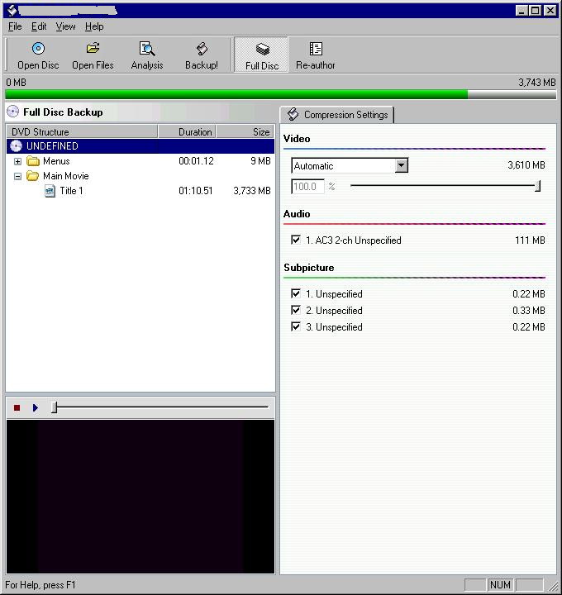Switch to Re-author mode
The width and height of the screenshot is (562, 595).
(x=316, y=55)
